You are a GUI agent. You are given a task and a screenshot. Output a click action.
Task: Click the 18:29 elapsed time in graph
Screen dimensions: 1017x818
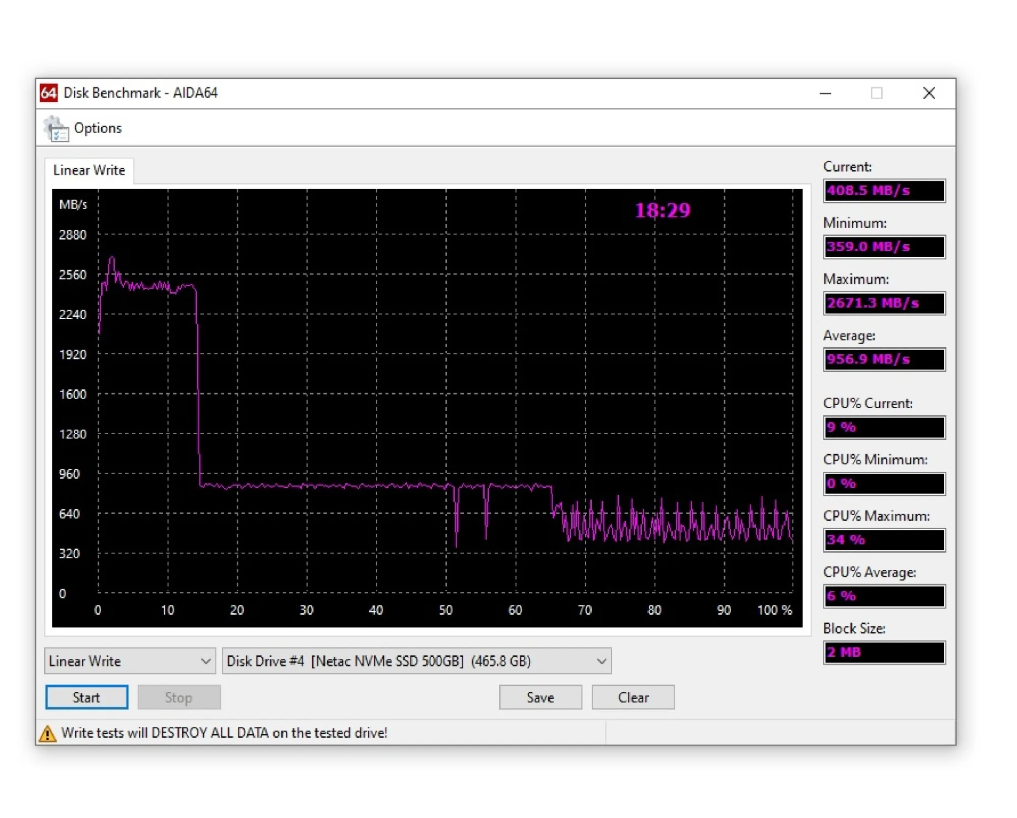(663, 210)
